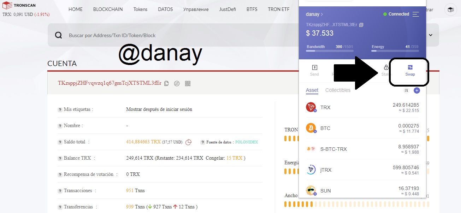Image resolution: width=461 pixels, height=213 pixels.
Task: Click the Energy progress bar
Action: (x=395, y=51)
